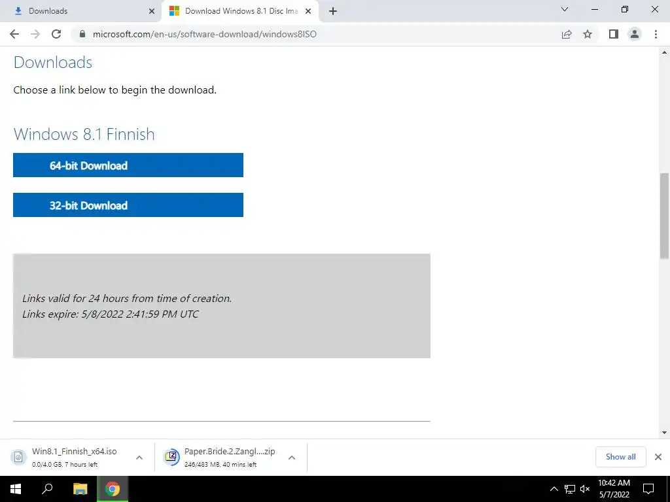Screen dimensions: 670x502
Task: Click the links expire date text
Action: pyautogui.click(x=111, y=314)
